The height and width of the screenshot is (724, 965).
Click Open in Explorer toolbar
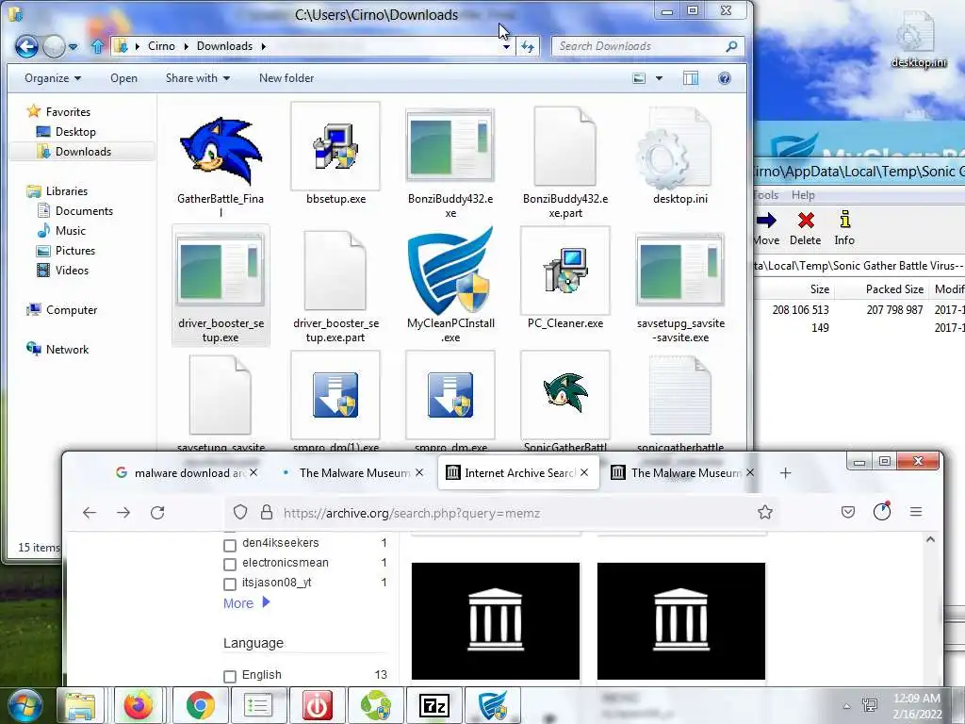point(123,78)
